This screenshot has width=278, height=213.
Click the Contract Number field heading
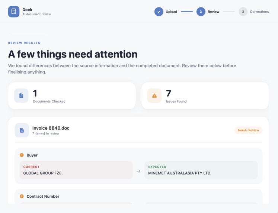coord(43,196)
